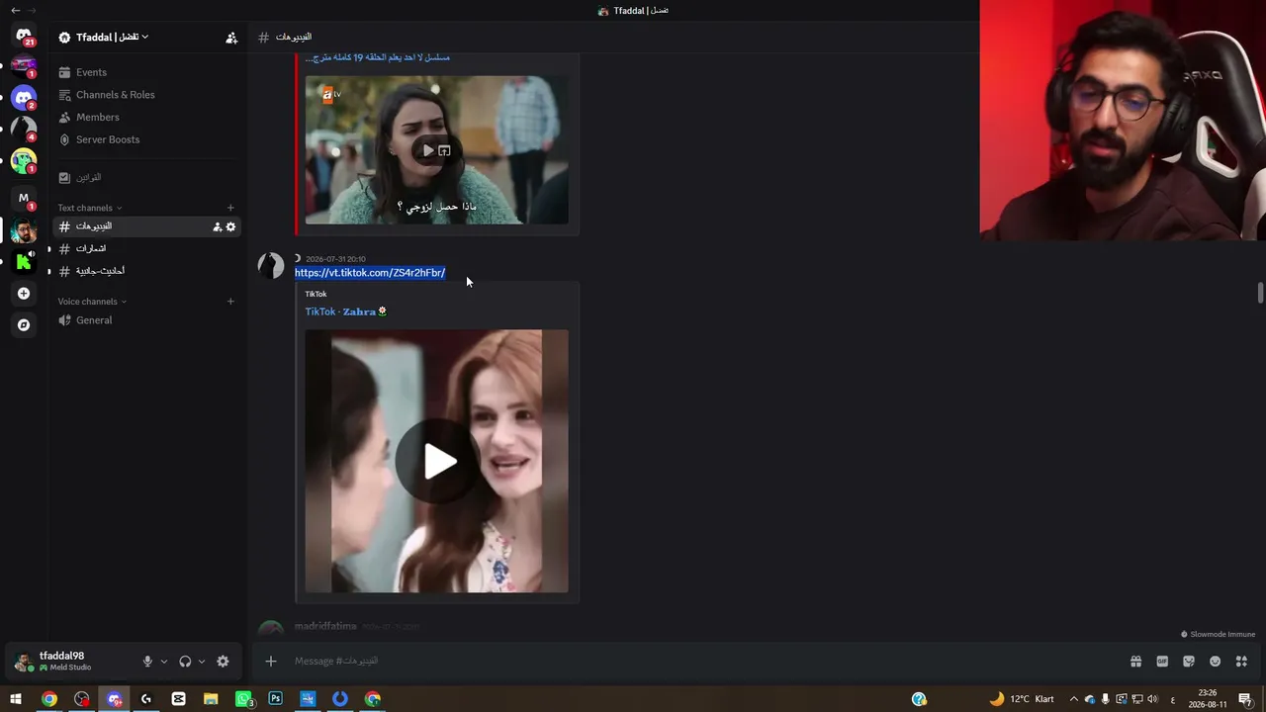Mute the microphone in user panel
This screenshot has height=712, width=1266.
click(x=147, y=662)
